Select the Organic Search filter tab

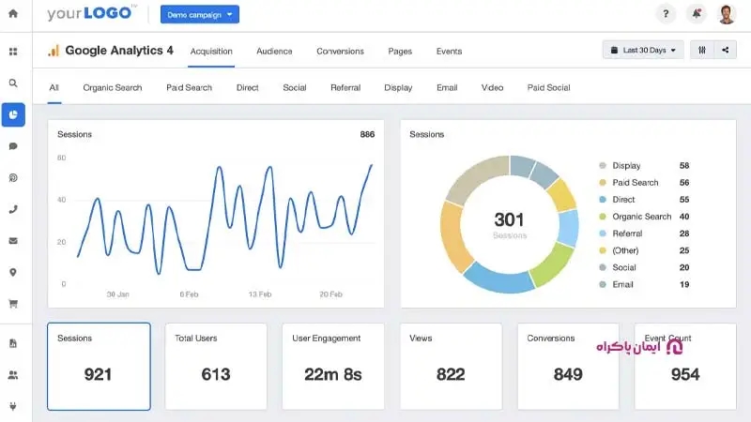tap(113, 88)
